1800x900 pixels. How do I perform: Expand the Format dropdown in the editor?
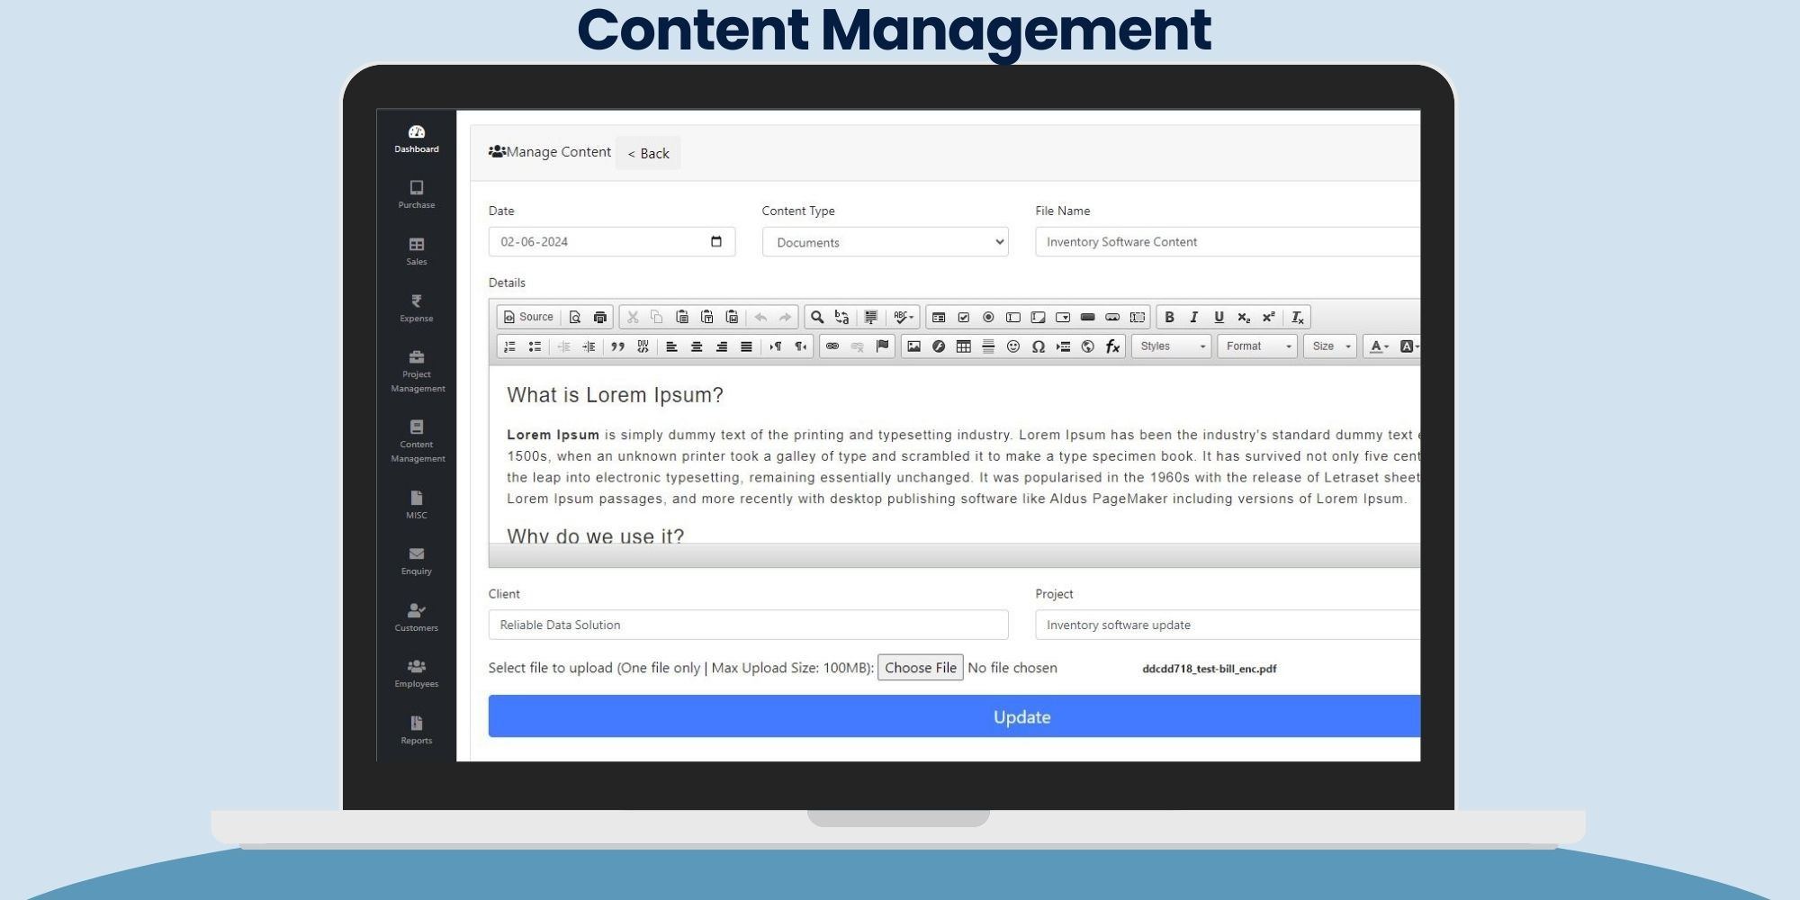click(x=1257, y=346)
